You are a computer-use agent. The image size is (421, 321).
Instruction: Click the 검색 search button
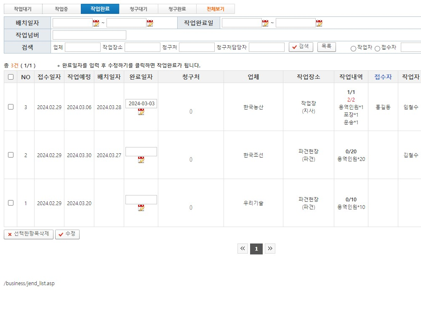click(301, 47)
